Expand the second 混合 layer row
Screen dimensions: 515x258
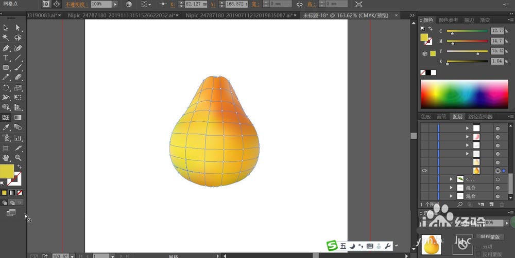pos(451,196)
